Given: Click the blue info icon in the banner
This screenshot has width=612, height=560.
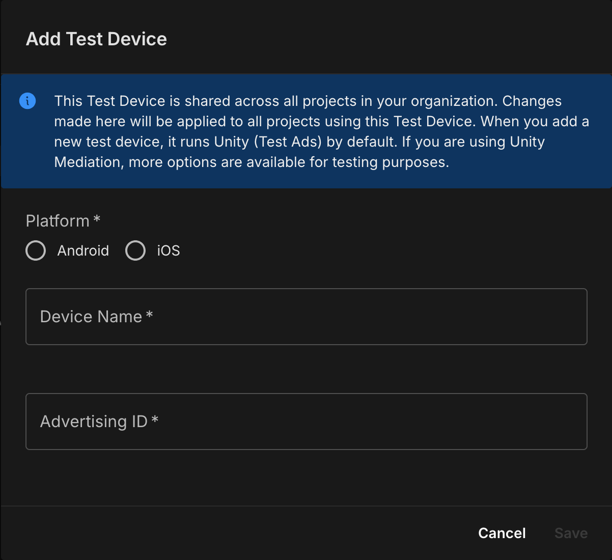Looking at the screenshot, I should 27,101.
